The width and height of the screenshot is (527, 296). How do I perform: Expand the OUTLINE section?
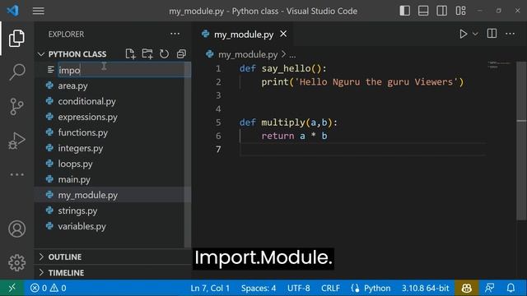click(64, 257)
